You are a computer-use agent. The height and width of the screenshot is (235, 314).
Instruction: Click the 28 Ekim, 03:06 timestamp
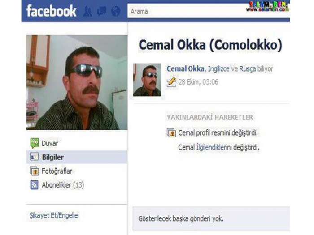198,82
